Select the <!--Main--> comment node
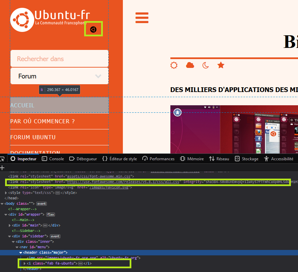Image resolution: width=298 pixels, height=272 pixels. [x=23, y=220]
